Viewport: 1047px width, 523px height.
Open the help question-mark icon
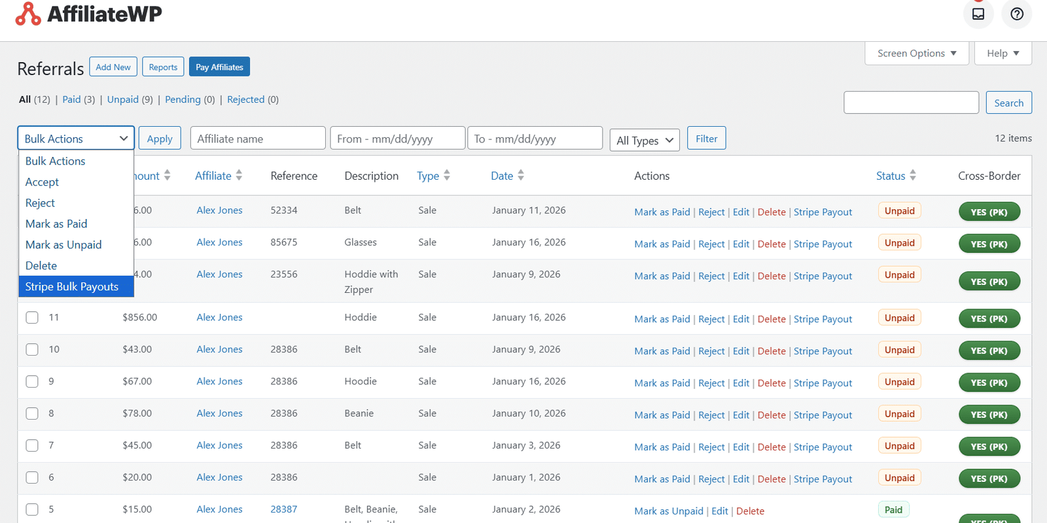1017,14
